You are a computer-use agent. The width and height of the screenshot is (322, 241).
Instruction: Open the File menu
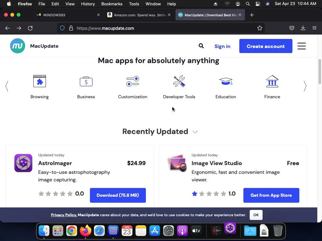42,4
